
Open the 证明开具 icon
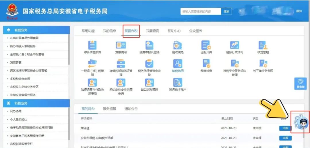click(x=206, y=46)
